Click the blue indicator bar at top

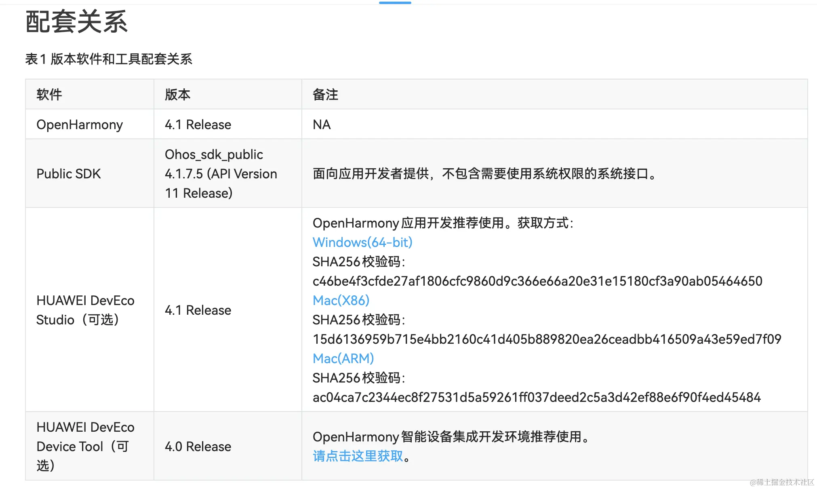pyautogui.click(x=395, y=3)
